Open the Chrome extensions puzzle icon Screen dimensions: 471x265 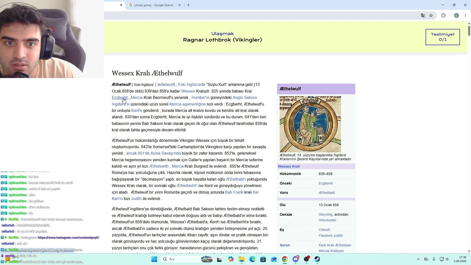point(443,15)
